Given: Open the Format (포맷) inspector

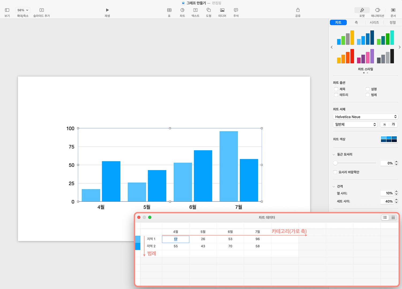Looking at the screenshot, I should [362, 10].
